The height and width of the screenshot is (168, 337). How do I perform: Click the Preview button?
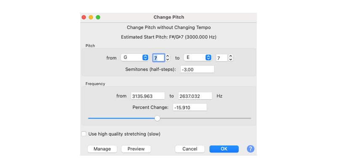[136, 149]
